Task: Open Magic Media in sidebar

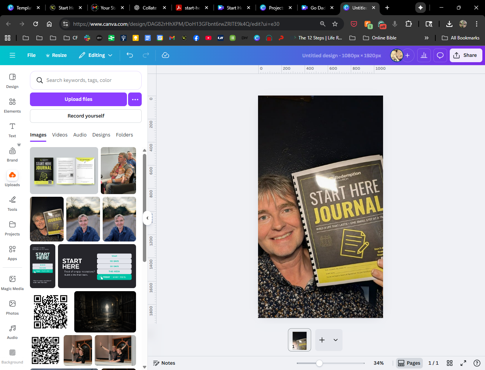Action: coord(12,282)
